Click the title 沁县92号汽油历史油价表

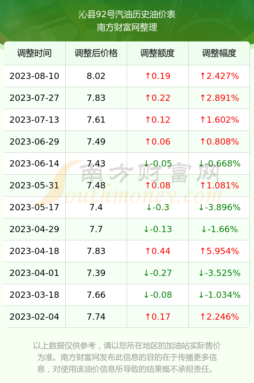(127, 14)
